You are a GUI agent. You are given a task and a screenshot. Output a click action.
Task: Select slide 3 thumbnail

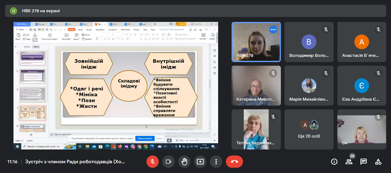(33, 94)
